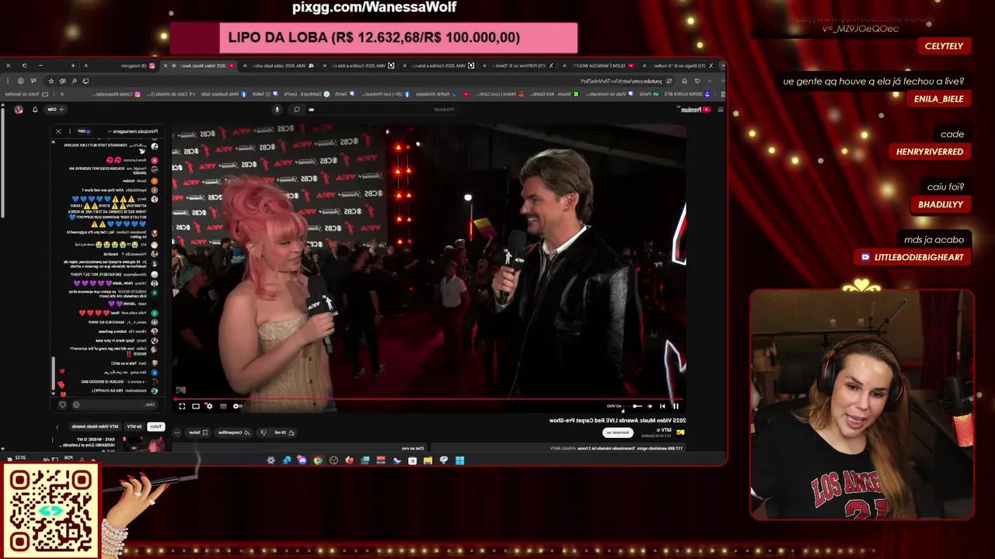
Task: Select the Todos filter chip
Action: (x=156, y=426)
